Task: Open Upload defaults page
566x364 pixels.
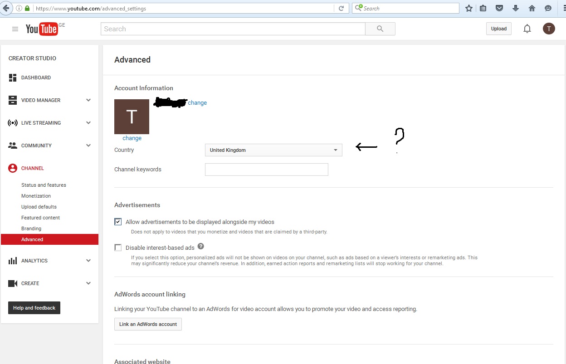Action: [39, 207]
